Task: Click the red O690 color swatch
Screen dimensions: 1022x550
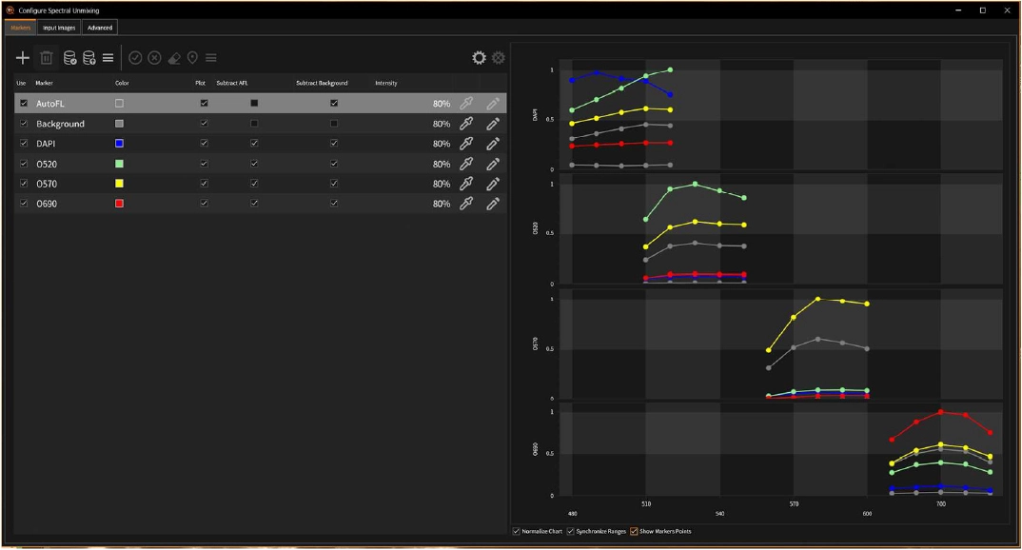Action: point(119,204)
